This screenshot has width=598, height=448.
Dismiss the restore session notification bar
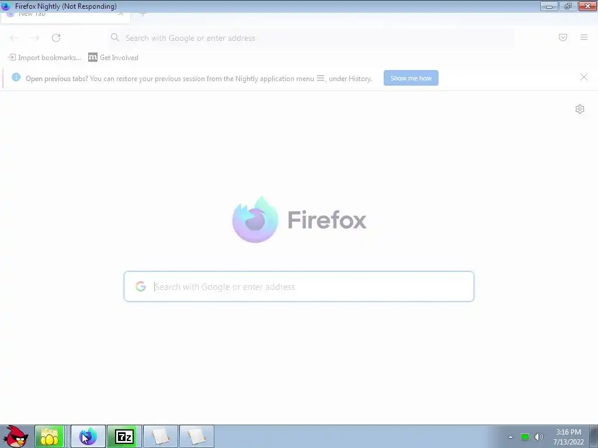[x=584, y=77]
